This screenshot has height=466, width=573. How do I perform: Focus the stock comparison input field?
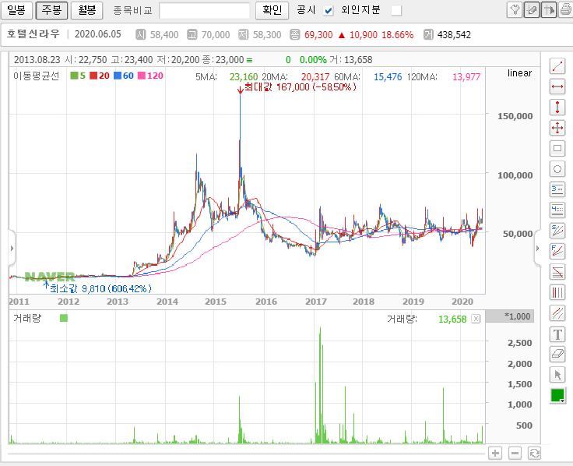[205, 10]
